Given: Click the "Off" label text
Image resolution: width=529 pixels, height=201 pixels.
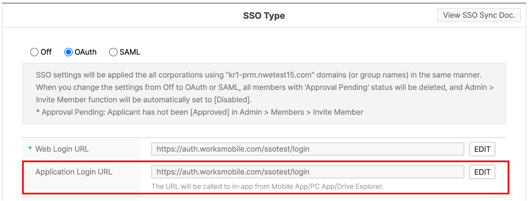Looking at the screenshot, I should coord(46,52).
